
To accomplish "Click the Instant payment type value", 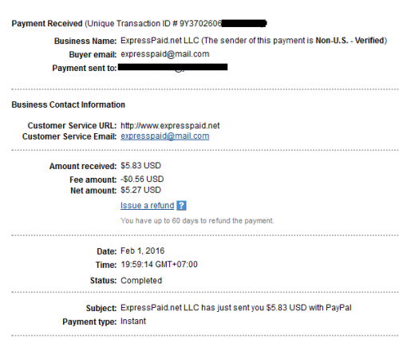I will point(133,321).
